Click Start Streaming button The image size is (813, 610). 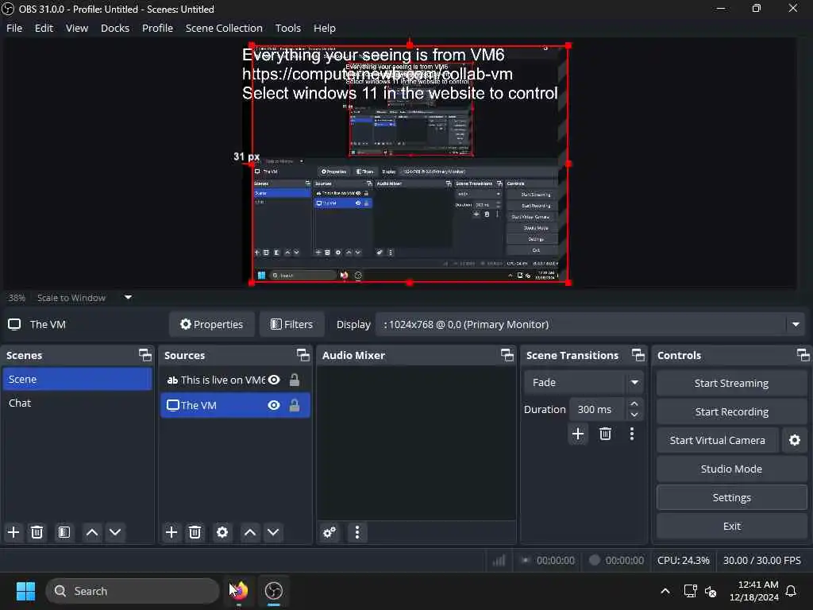pos(731,384)
